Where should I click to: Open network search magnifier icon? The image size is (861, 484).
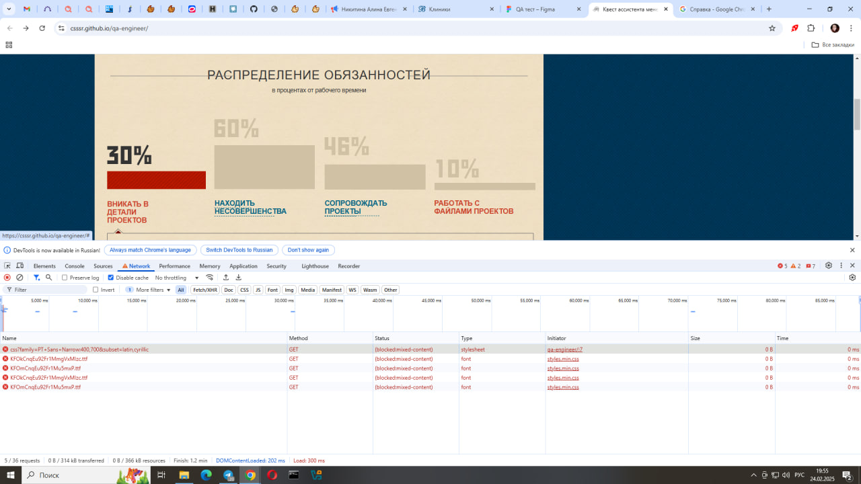click(48, 278)
